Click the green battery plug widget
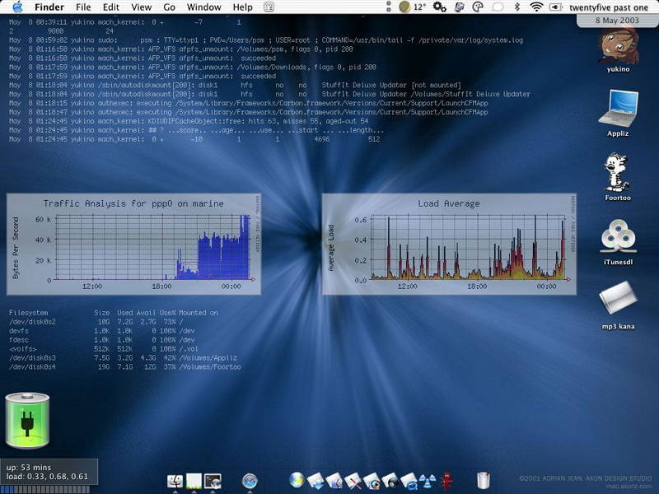This screenshot has height=494, width=659. point(27,421)
